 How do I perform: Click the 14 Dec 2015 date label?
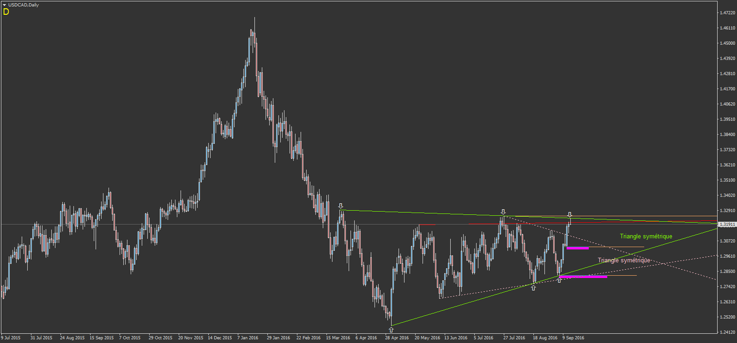pyautogui.click(x=220, y=338)
